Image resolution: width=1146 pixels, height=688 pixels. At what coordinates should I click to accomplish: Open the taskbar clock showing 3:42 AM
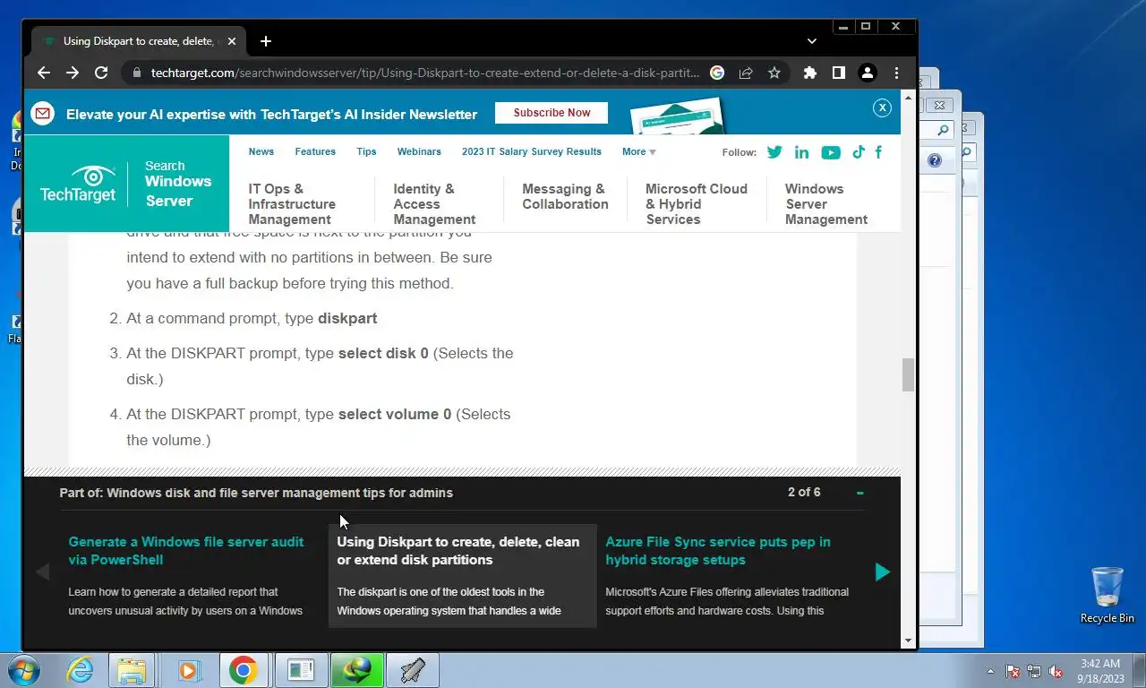(x=1100, y=671)
